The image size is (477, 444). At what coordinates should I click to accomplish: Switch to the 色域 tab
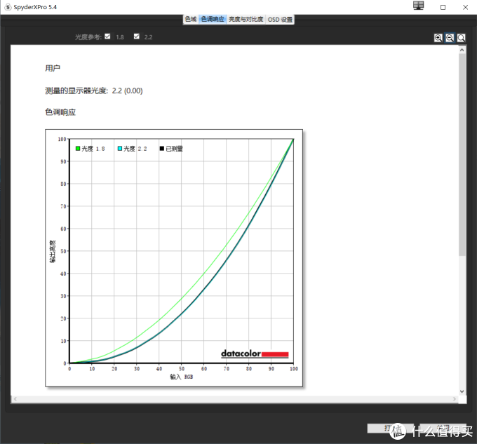[x=191, y=19]
